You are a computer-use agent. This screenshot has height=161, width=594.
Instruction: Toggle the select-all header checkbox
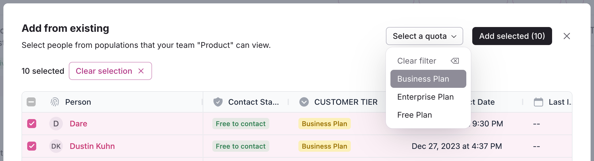pyautogui.click(x=31, y=102)
